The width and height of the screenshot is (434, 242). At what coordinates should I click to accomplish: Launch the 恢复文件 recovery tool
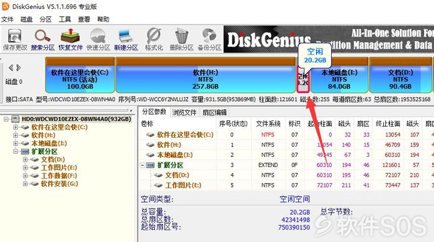(x=70, y=39)
